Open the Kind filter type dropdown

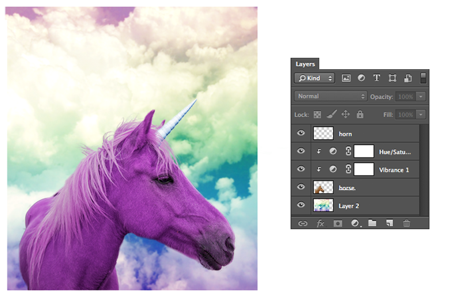click(314, 78)
